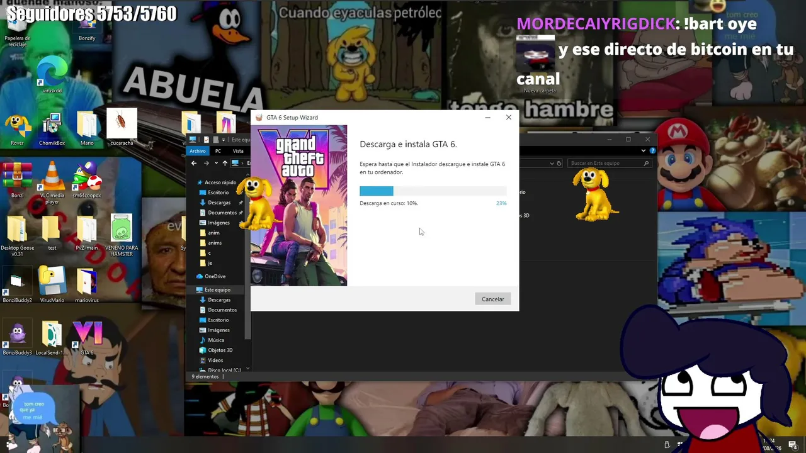Click the GTA 6 cover art image
The image size is (806, 453).
298,205
